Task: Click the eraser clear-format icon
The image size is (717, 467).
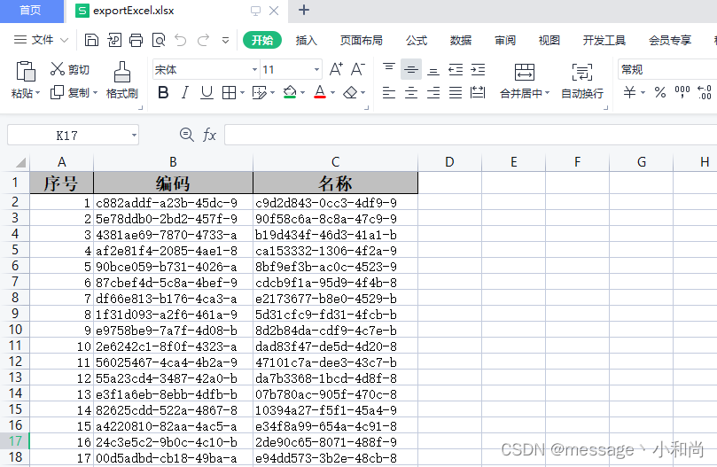Action: (x=350, y=93)
